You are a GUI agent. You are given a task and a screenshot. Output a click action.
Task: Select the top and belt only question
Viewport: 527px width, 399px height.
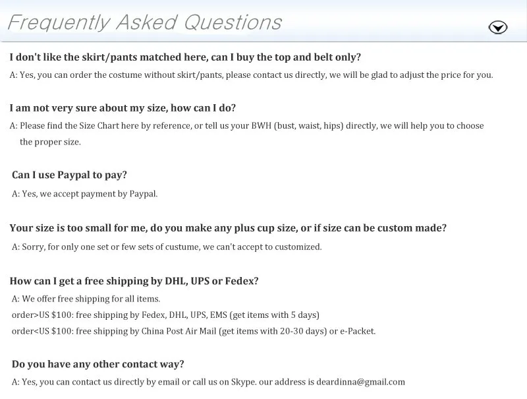point(185,57)
